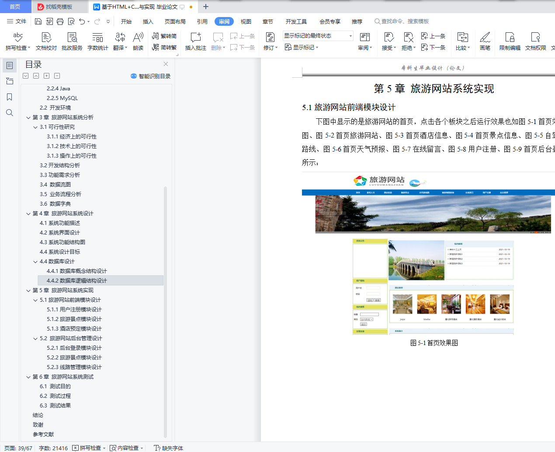This screenshot has width=555, height=452.
Task: Switch to the 页面布局 ribbon tab
Action: (x=175, y=21)
